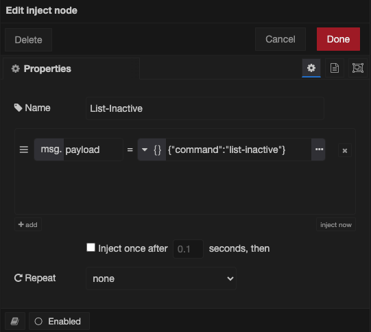371x332 pixels.
Task: Open the node help book icon
Action: click(x=15, y=321)
